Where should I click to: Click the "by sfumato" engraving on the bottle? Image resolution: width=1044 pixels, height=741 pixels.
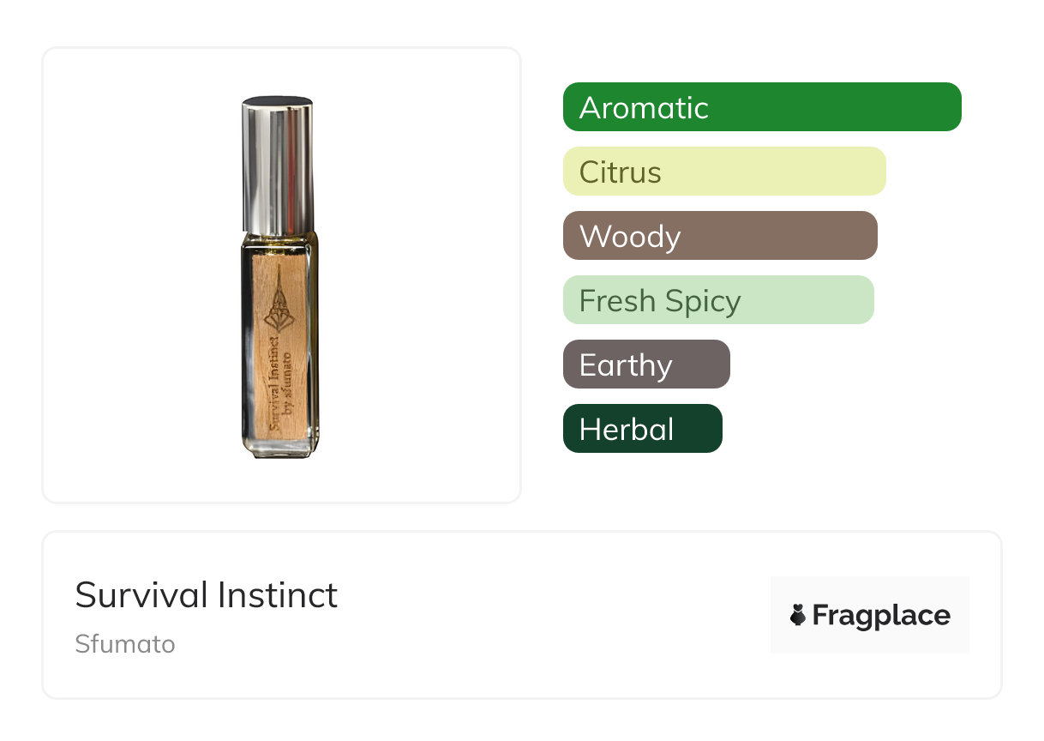coord(287,382)
